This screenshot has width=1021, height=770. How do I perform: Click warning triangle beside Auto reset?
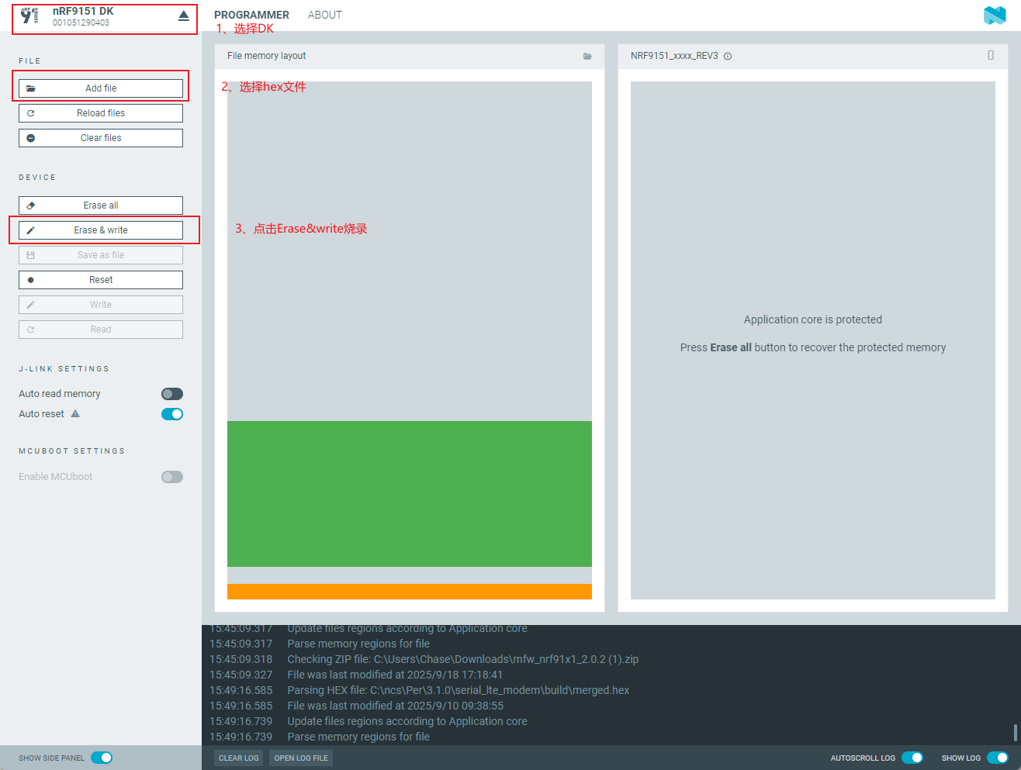(75, 414)
